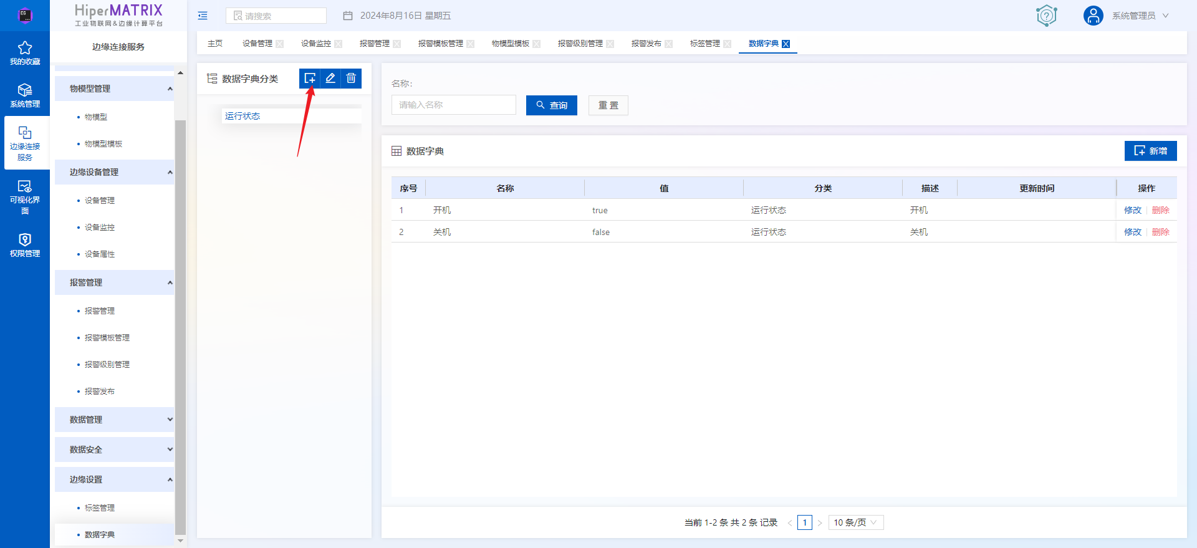Expand the 数据管理 section
Screen dimensions: 1197x548
114,420
